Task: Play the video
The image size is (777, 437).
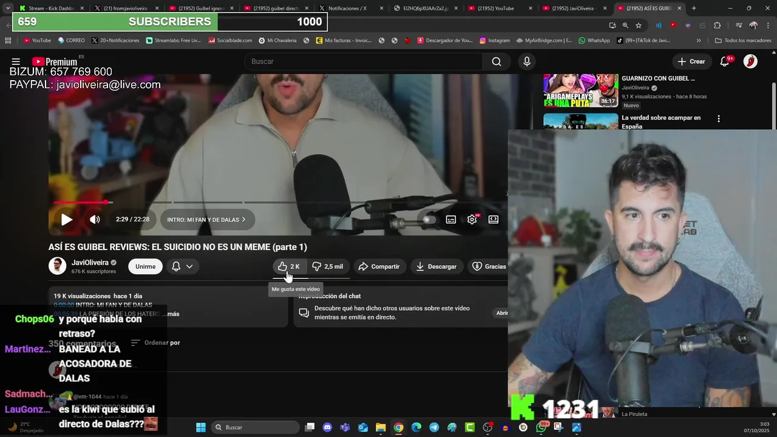Action: click(67, 220)
